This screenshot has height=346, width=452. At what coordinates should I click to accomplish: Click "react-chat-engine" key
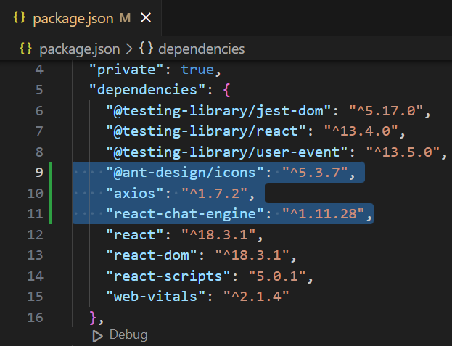[185, 214]
